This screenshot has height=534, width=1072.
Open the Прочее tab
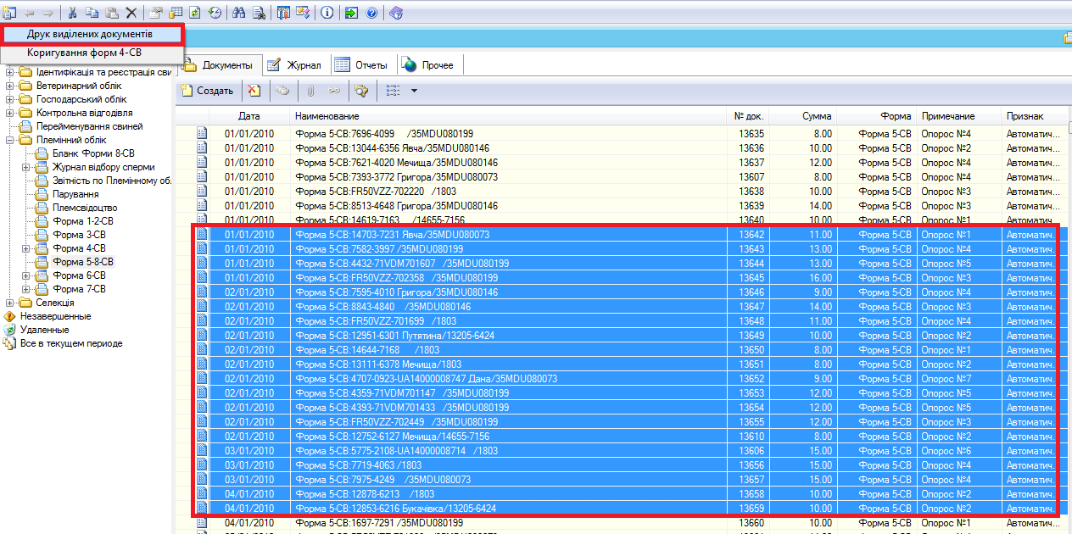429,65
